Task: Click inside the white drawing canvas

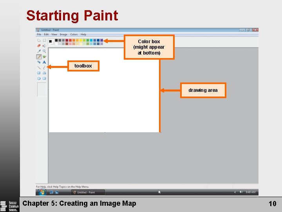Action: pos(104,90)
